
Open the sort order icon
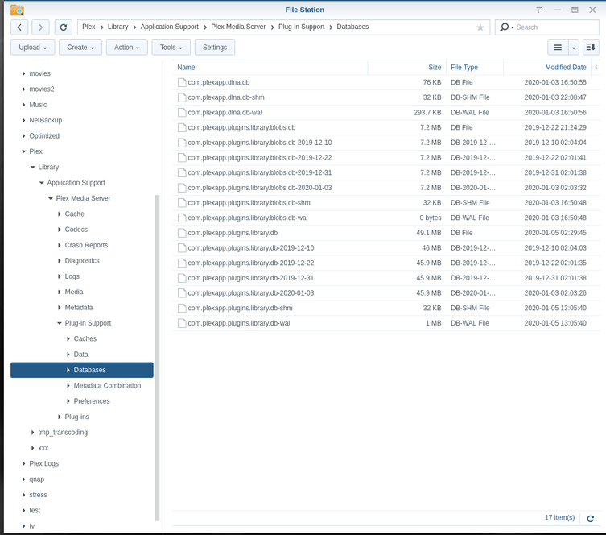coord(591,48)
